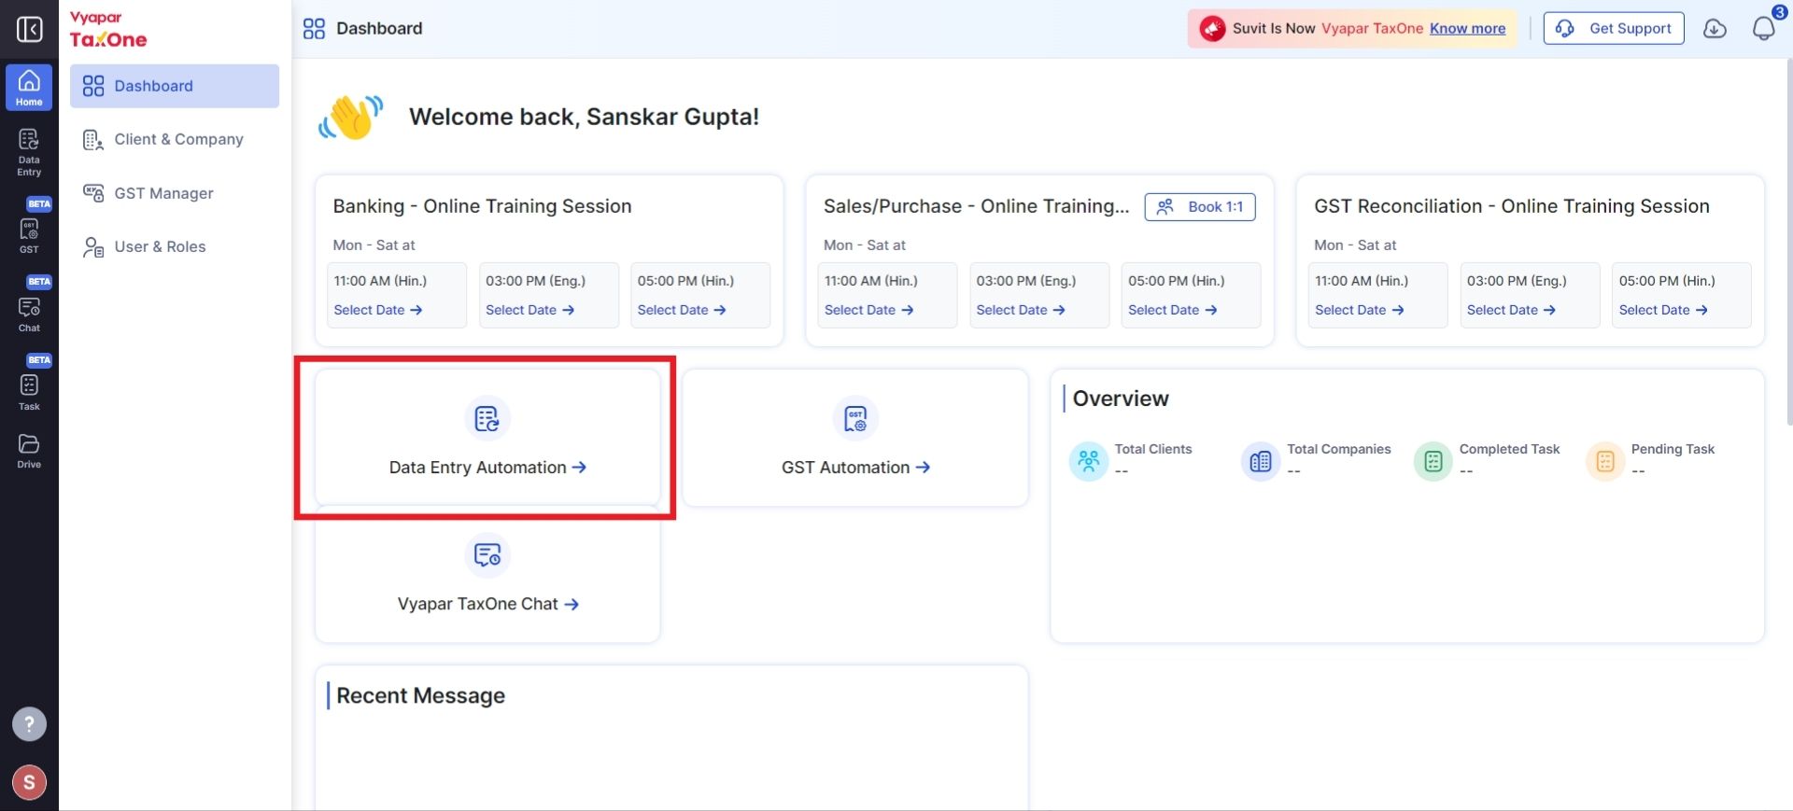Click the Know more link in banner
Screen dimensions: 1793x811
[1467, 28]
